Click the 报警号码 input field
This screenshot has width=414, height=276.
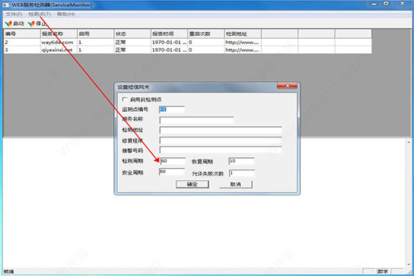point(221,150)
